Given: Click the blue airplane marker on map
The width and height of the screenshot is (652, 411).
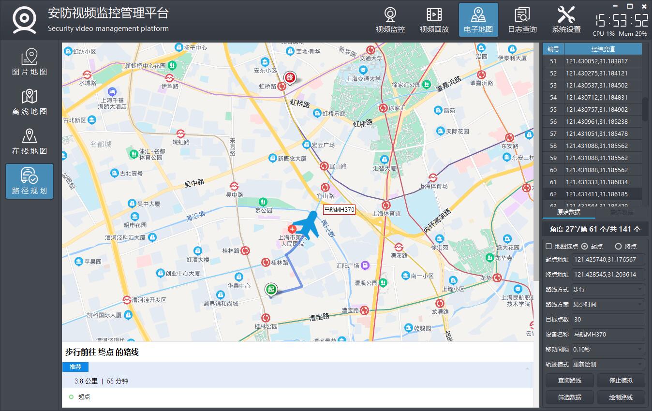Looking at the screenshot, I should [x=307, y=225].
